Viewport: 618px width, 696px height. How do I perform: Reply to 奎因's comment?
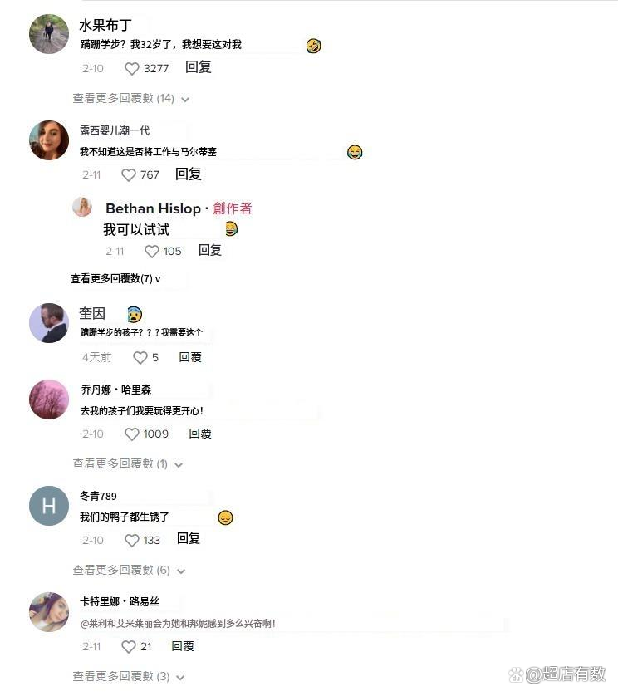click(x=190, y=357)
